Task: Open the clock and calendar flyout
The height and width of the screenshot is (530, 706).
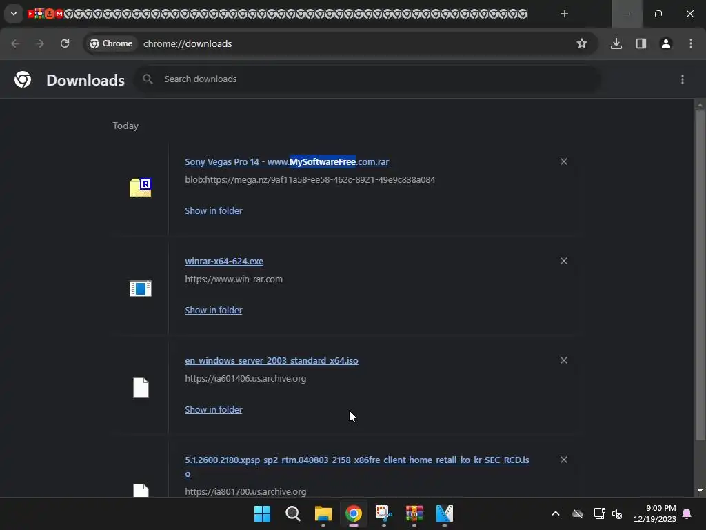Action: (x=655, y=513)
